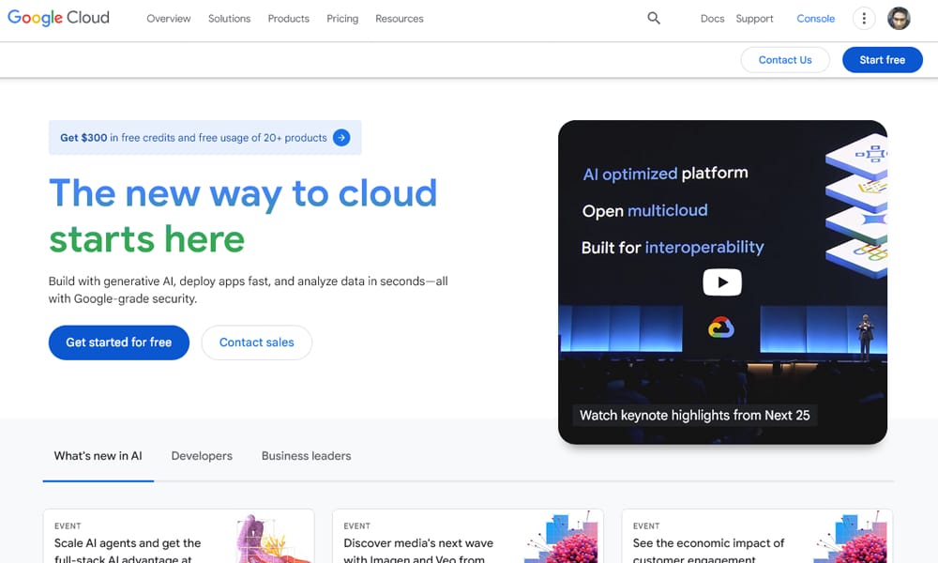
Task: Select the What's new in AI tab
Action: [x=98, y=456]
